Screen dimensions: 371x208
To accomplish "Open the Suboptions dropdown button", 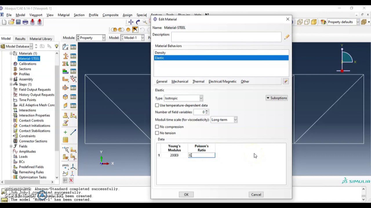I will pyautogui.click(x=277, y=98).
